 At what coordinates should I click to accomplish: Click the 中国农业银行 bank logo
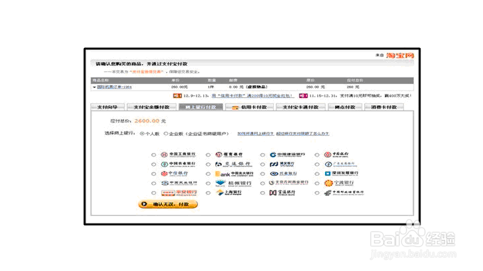pyautogui.click(x=178, y=164)
